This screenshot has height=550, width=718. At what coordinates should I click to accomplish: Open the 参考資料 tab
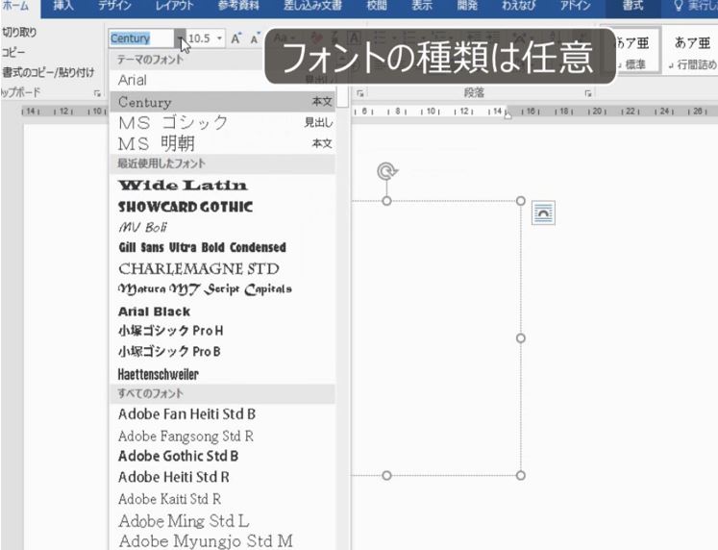coord(238,6)
